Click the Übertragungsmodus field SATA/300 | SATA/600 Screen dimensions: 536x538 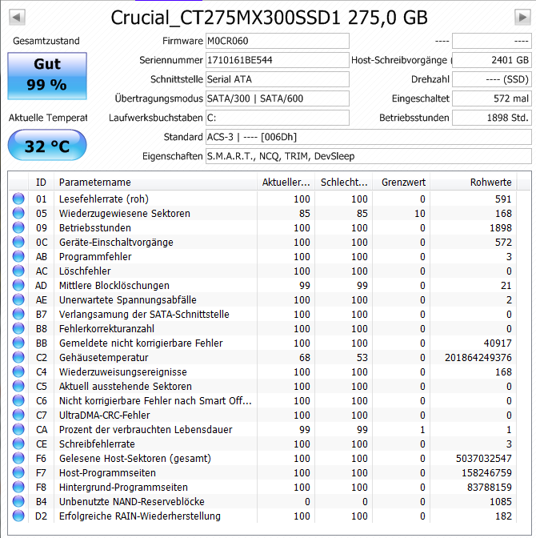[x=277, y=98]
